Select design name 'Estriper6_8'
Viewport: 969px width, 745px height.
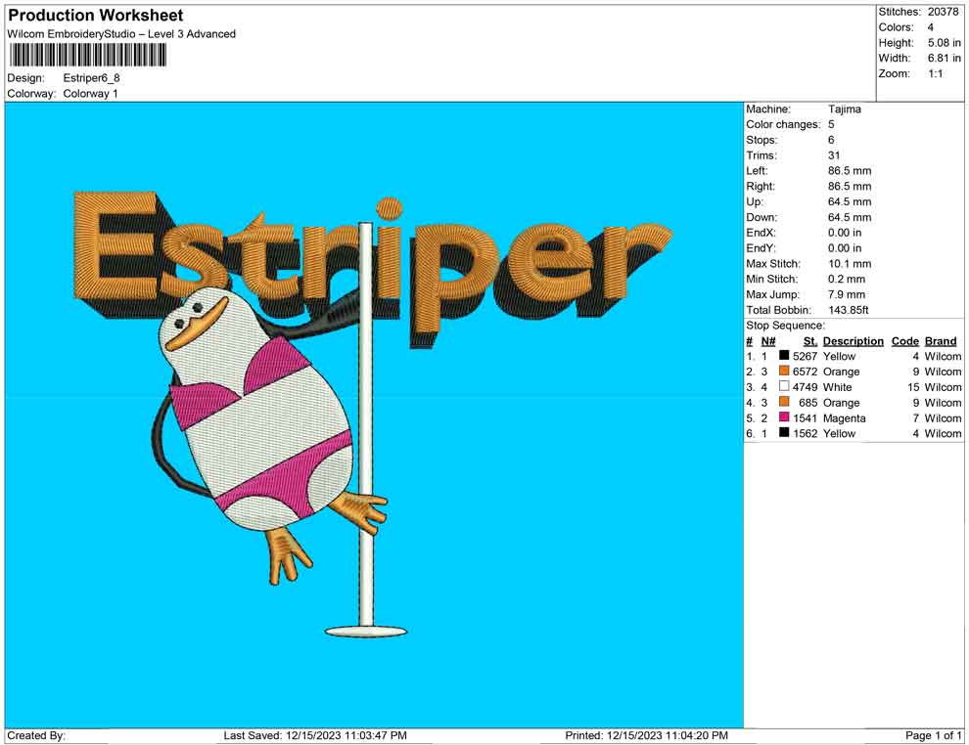91,78
